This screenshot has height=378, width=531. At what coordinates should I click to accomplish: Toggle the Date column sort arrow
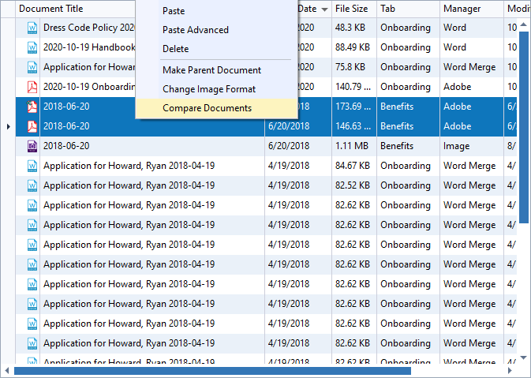324,9
